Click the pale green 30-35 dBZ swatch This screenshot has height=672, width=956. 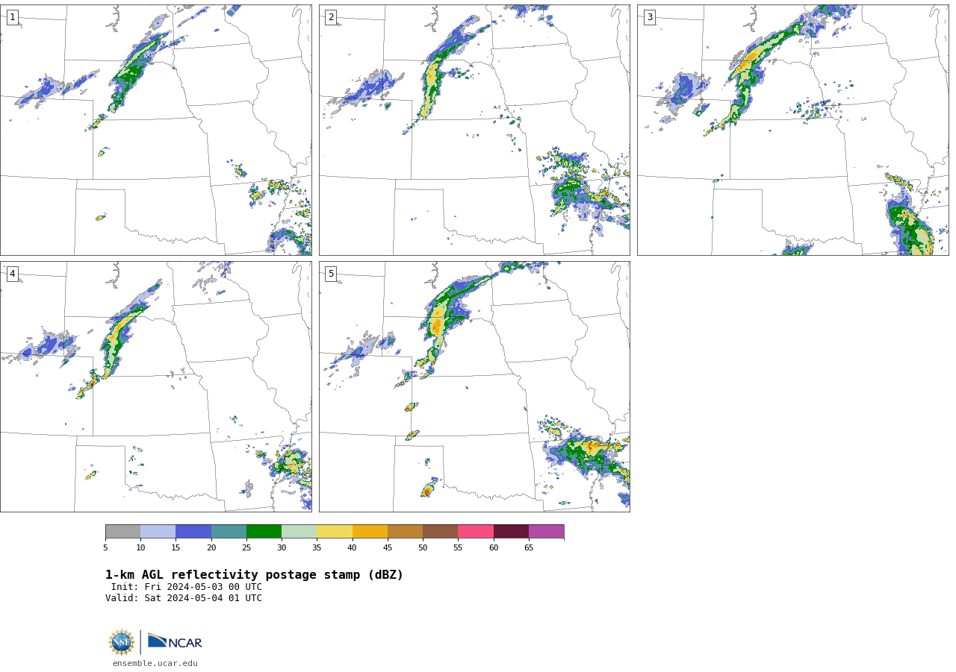[299, 531]
